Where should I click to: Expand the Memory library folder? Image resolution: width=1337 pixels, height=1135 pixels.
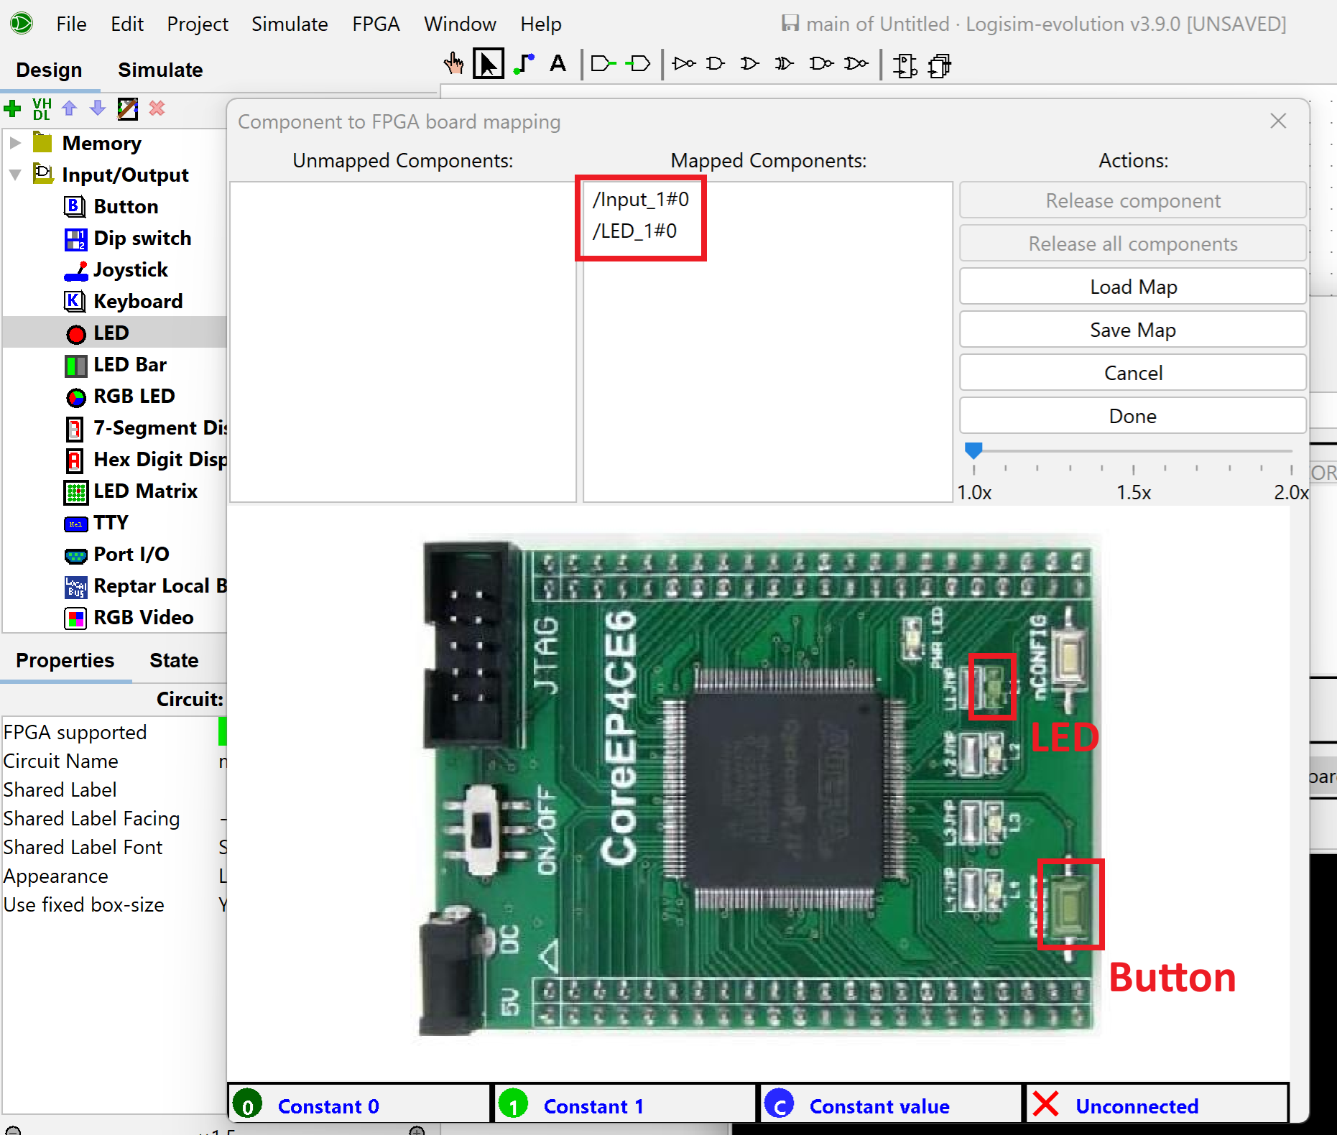point(15,143)
